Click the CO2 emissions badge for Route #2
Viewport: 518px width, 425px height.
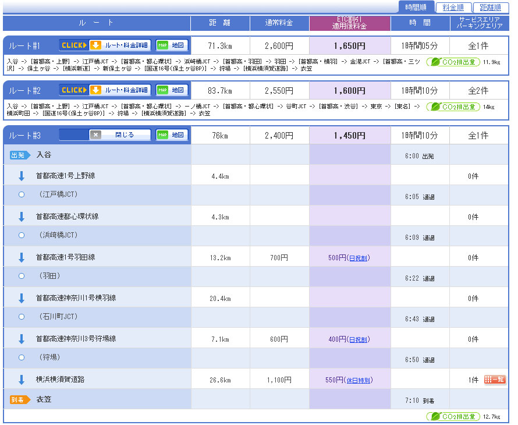coord(453,107)
